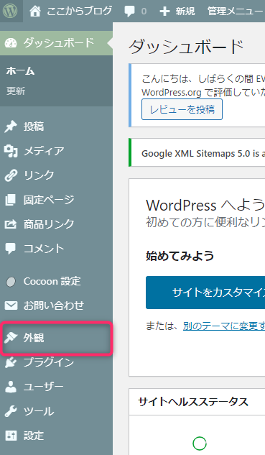Click the wrench icon for ツール
Screen dimensions: 265x455
point(11,411)
